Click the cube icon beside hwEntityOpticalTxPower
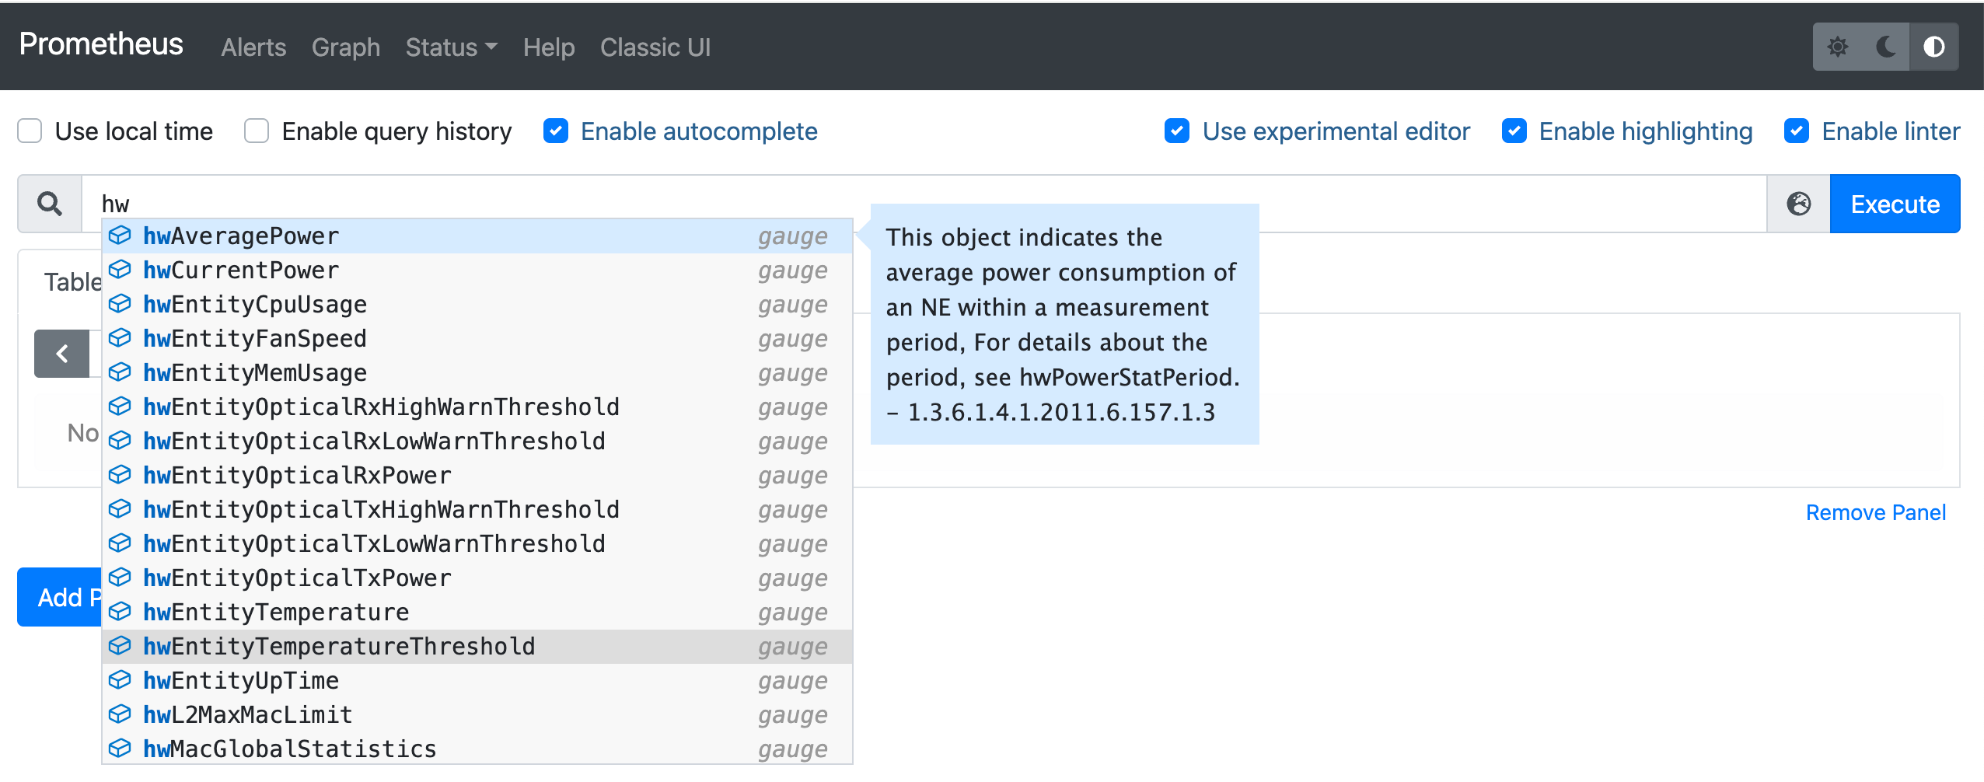The height and width of the screenshot is (782, 1984). [120, 578]
